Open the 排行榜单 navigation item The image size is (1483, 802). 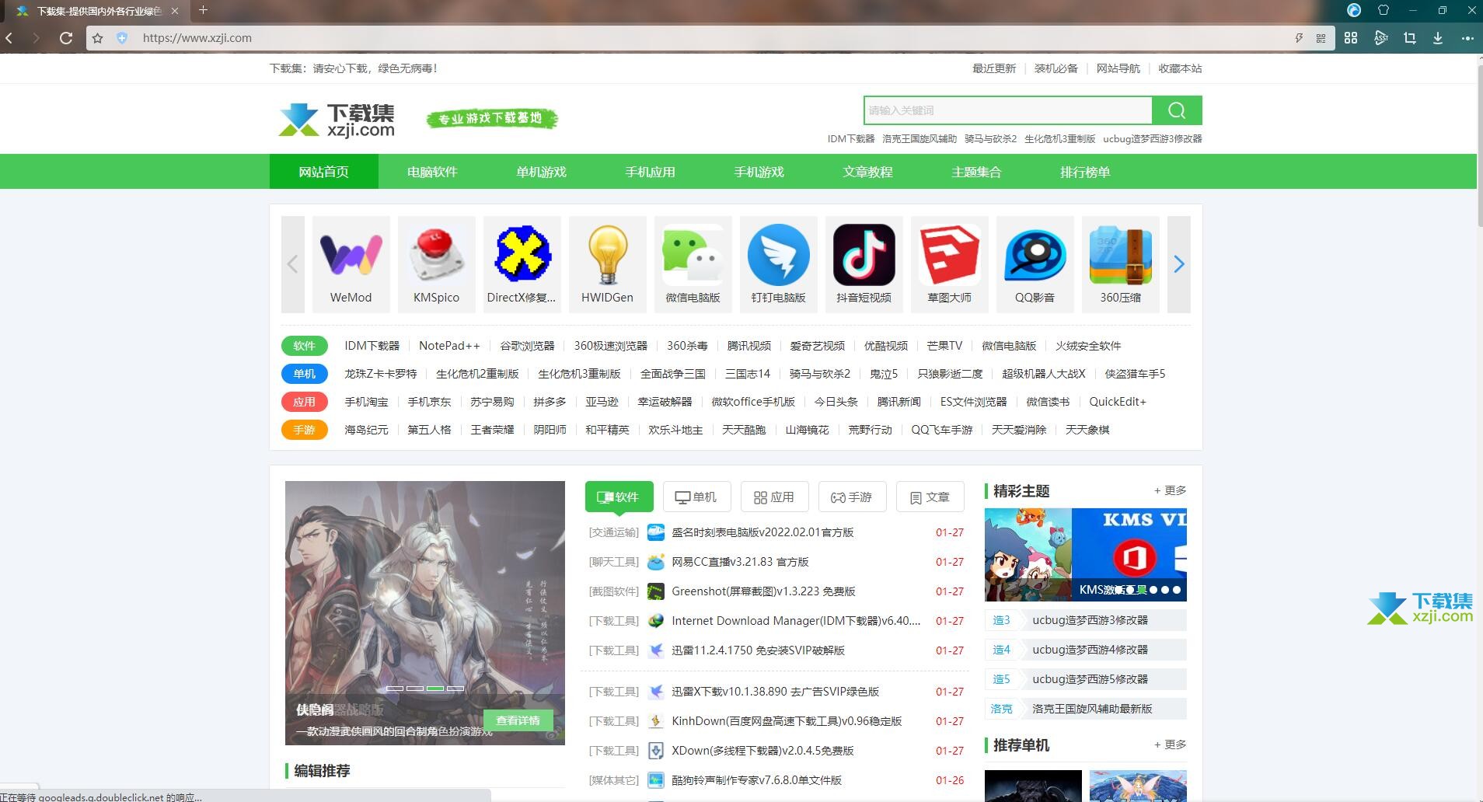(1086, 172)
